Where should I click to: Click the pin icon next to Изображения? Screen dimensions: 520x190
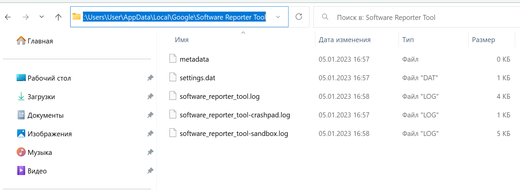tap(150, 134)
